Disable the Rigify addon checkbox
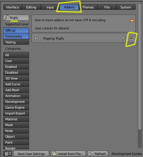 click(131, 38)
